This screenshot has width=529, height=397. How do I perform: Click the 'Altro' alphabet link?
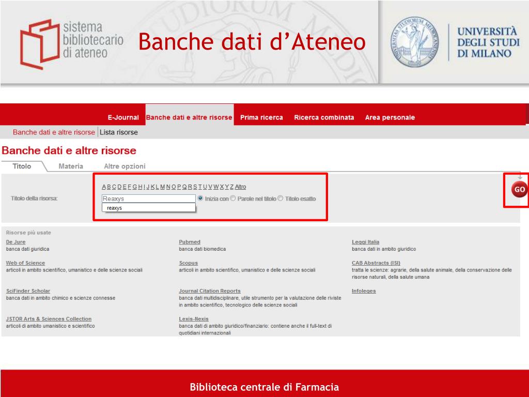(x=240, y=187)
